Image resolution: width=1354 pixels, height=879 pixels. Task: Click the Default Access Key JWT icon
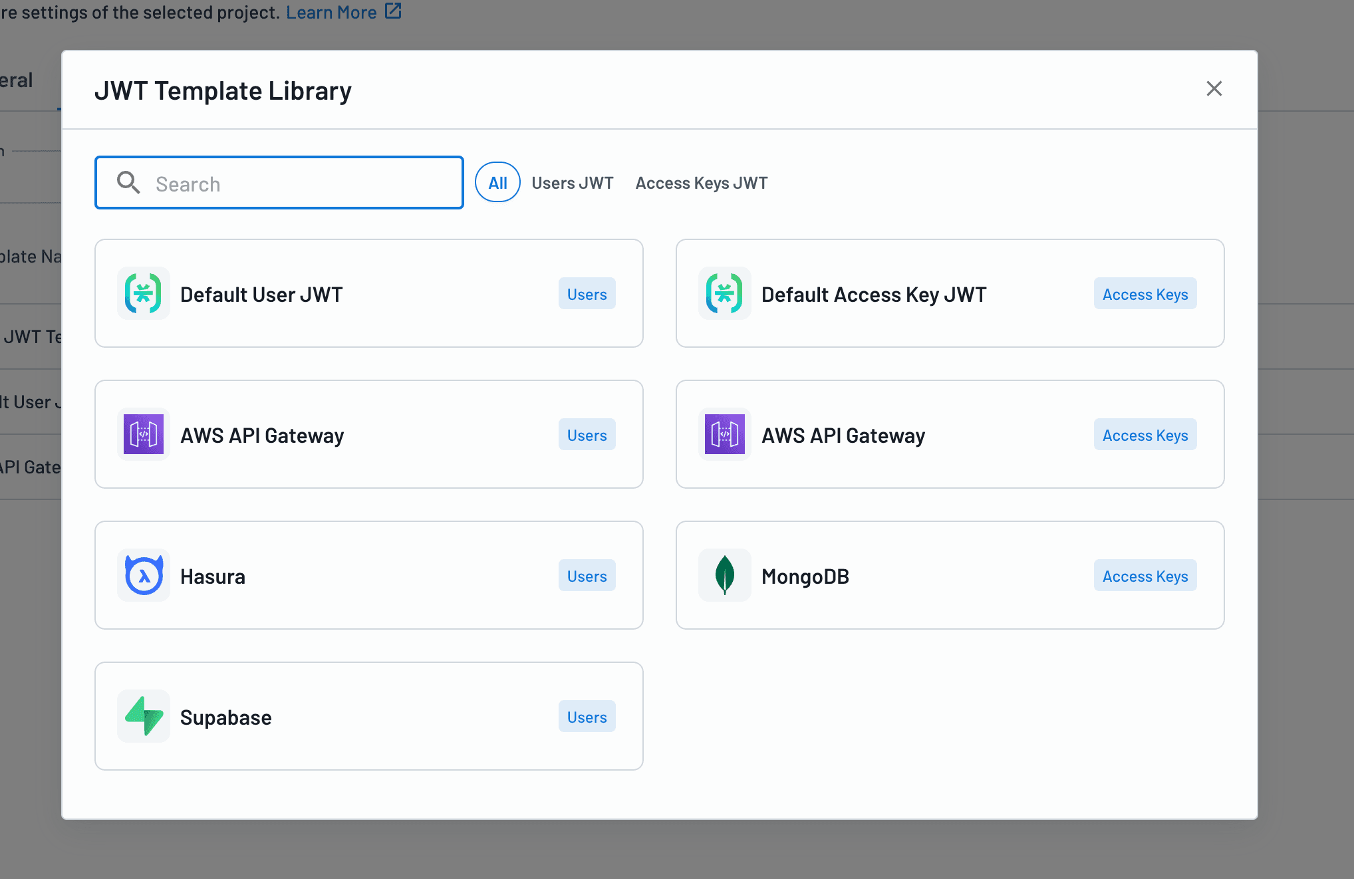726,293
